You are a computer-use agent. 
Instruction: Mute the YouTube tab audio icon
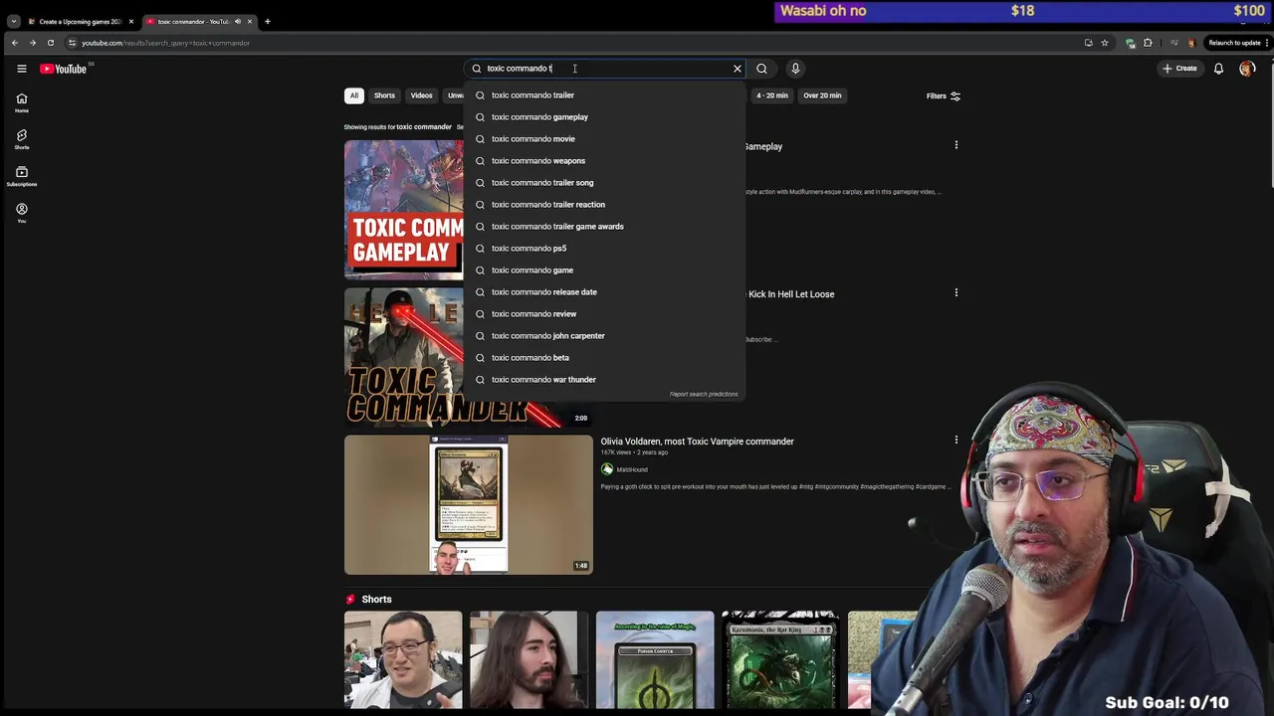[x=237, y=21]
